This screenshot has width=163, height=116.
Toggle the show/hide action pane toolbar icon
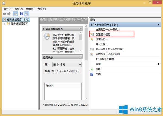coord(27,14)
